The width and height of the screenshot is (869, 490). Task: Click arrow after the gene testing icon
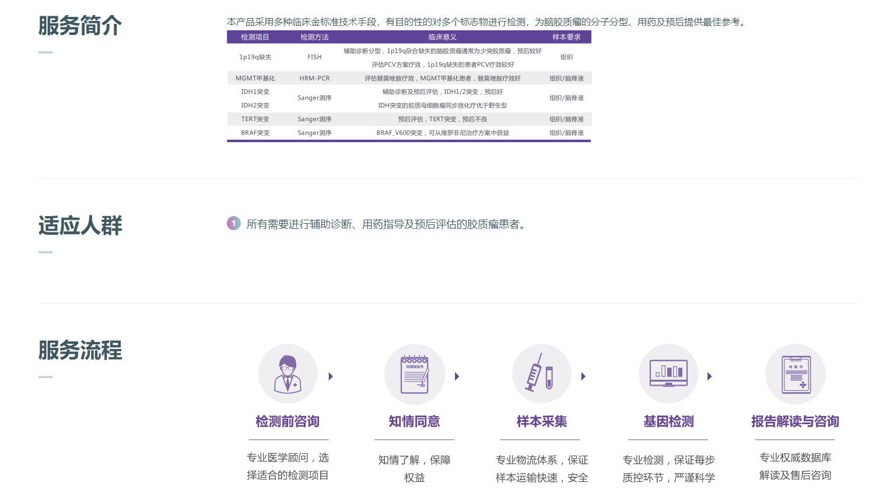710,376
